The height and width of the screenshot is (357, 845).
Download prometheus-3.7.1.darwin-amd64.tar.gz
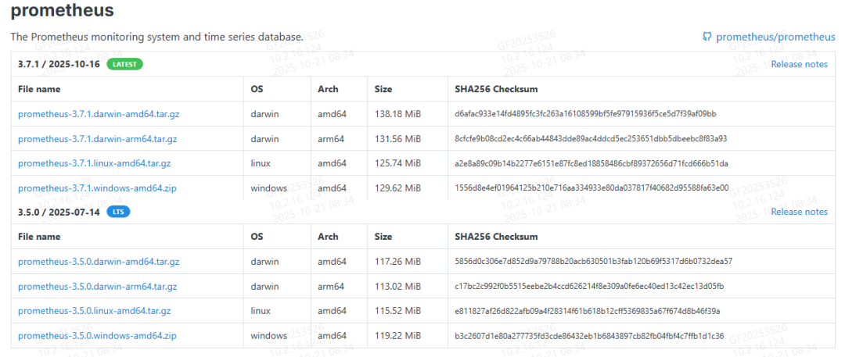98,114
